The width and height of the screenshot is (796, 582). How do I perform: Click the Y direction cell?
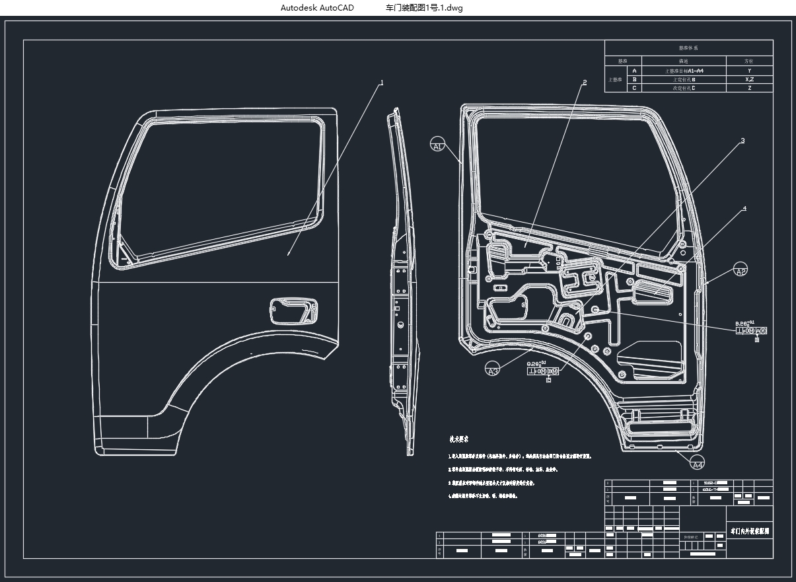(749, 70)
